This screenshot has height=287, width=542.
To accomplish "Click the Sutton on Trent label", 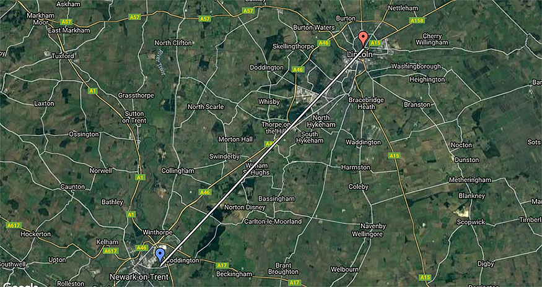I will (x=135, y=118).
